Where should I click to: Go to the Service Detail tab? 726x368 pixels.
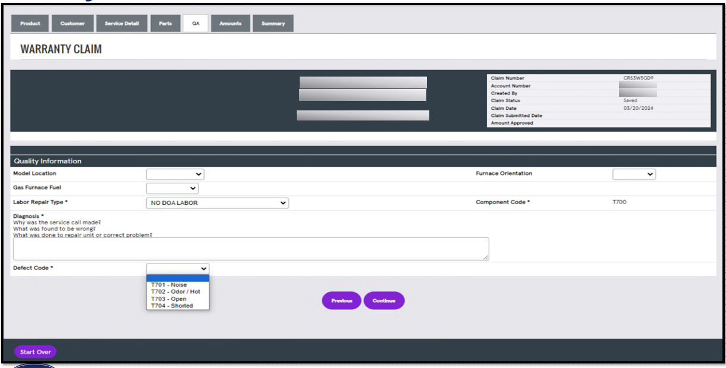(121, 23)
